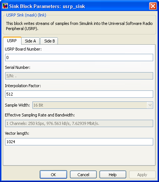Click the 'Sample Width:' label
This screenshot has width=159, height=182.
18,105
